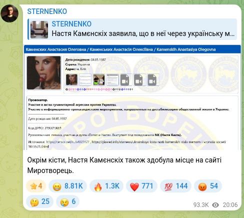
Task: Click the 93.3K view count
Action: (201, 205)
